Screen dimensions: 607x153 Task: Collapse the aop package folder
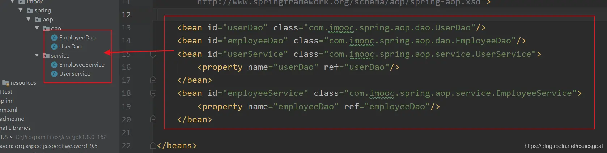[x=29, y=19]
